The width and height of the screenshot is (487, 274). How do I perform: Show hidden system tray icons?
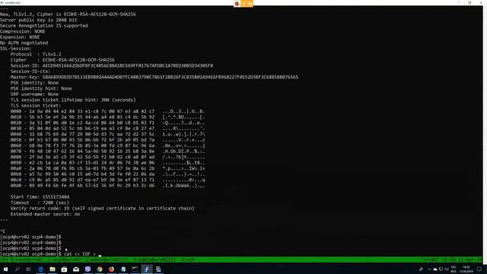[429, 269]
